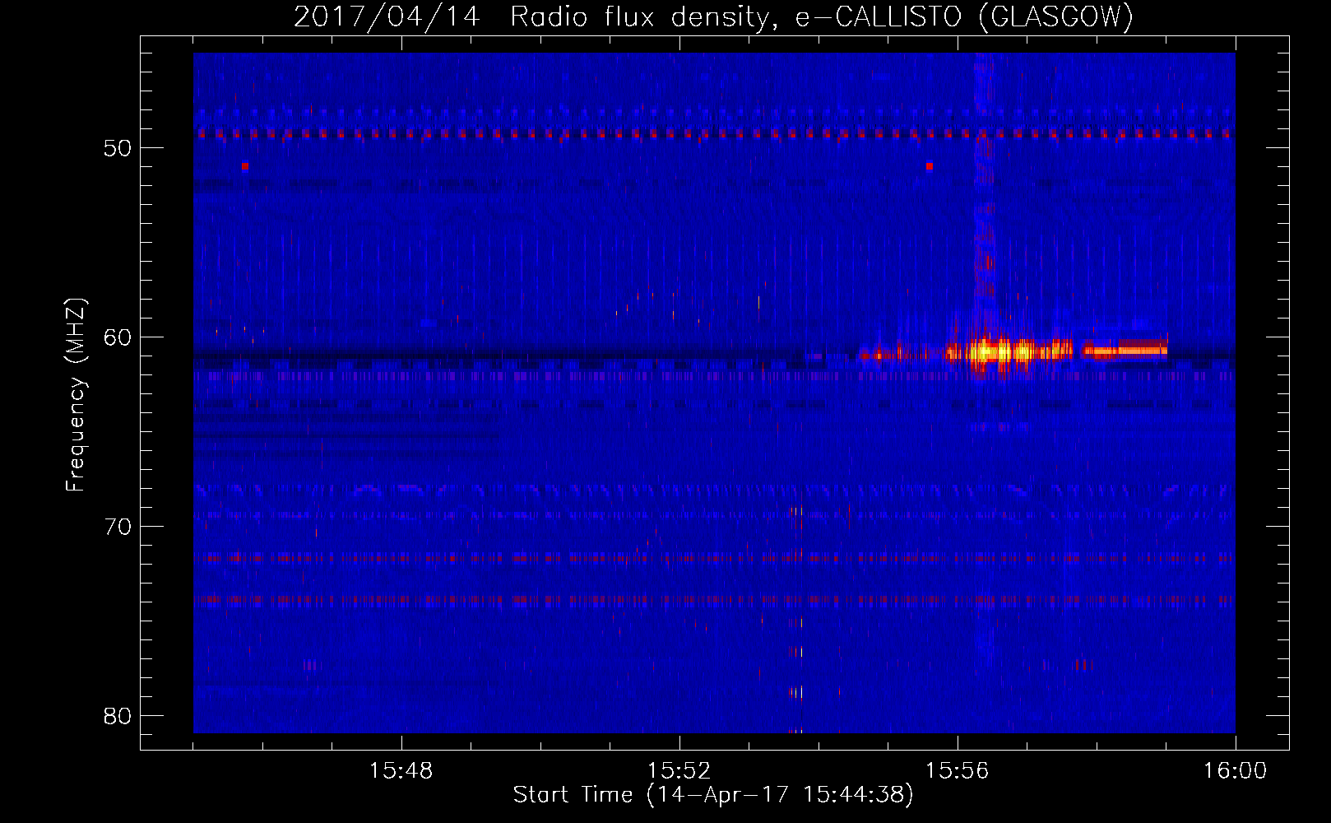The height and width of the screenshot is (823, 1331).
Task: Click the 'Start Time (14-Apr-17 15:44:38)' label
Action: tap(713, 795)
